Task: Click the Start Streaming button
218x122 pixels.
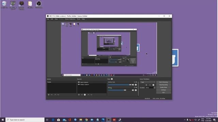Action: pyautogui.click(x=163, y=82)
